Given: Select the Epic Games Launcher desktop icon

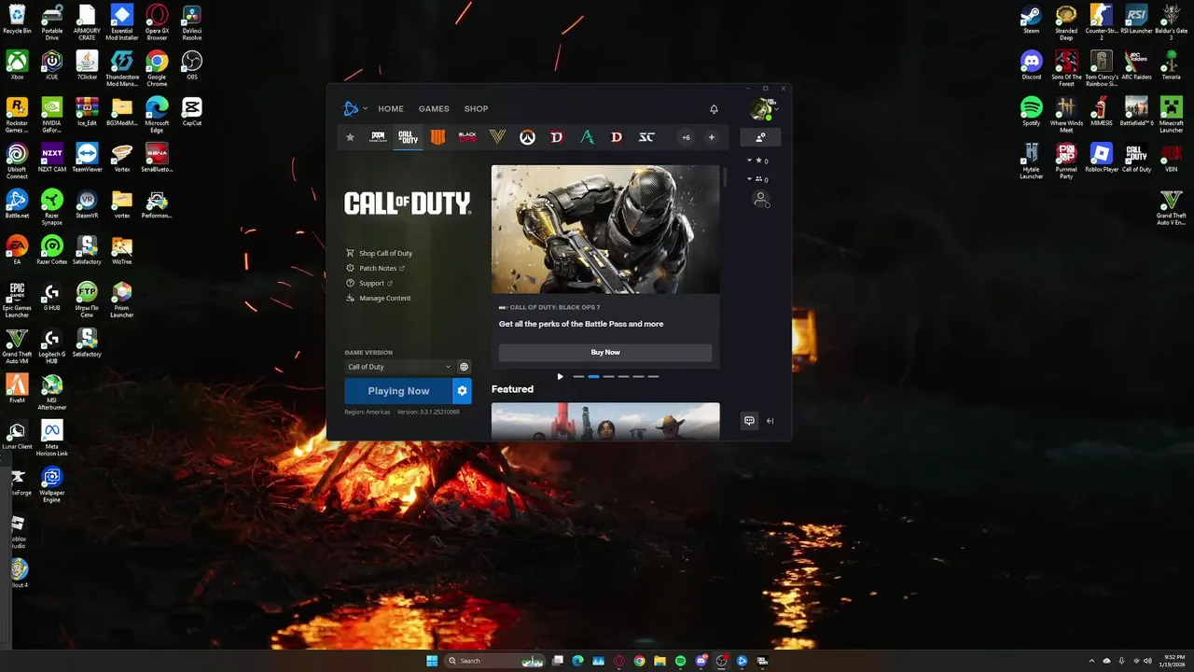Looking at the screenshot, I should tap(17, 300).
